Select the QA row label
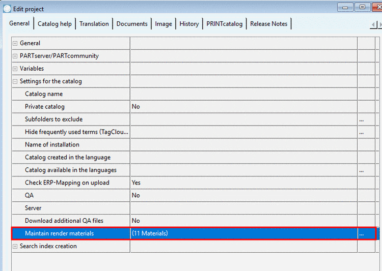Image resolution: width=382 pixels, height=271 pixels. [29, 195]
